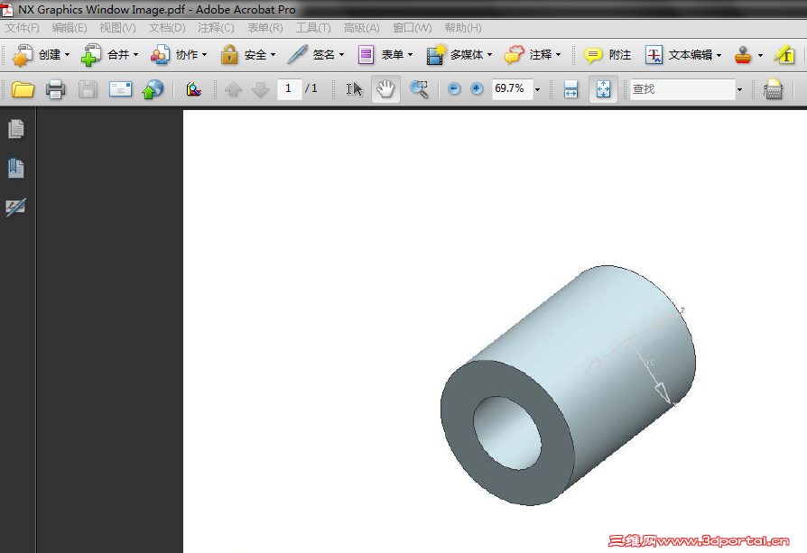Click the upload globe icon
Image resolution: width=807 pixels, height=553 pixels.
[153, 89]
